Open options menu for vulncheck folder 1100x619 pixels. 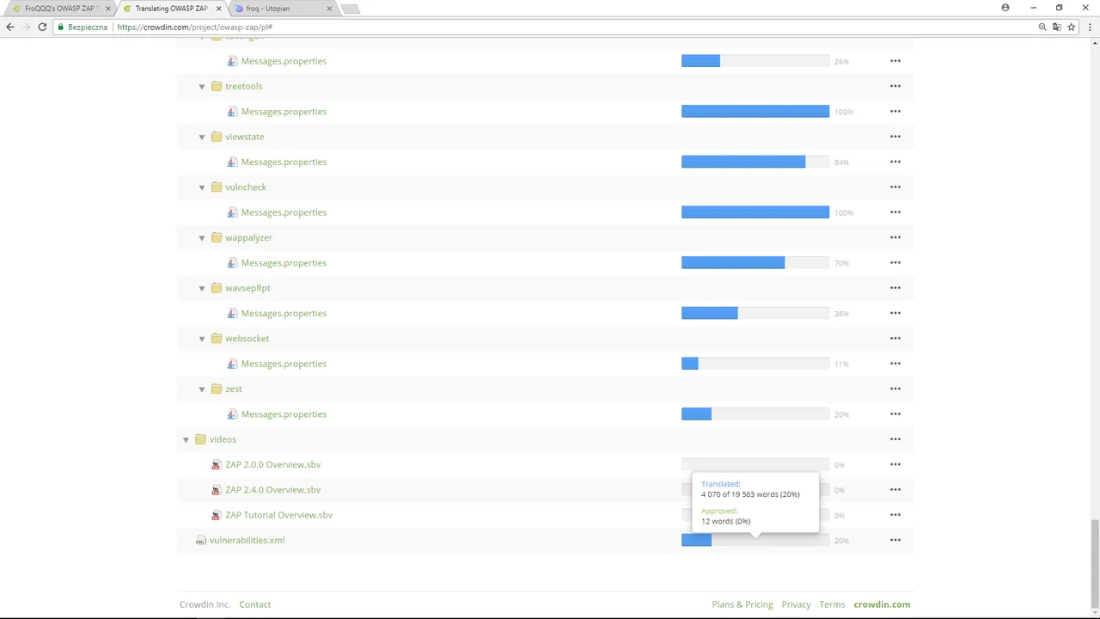pyautogui.click(x=895, y=187)
